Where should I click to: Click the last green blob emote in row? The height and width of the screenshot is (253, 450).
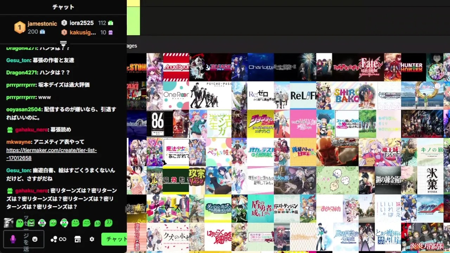click(x=108, y=223)
